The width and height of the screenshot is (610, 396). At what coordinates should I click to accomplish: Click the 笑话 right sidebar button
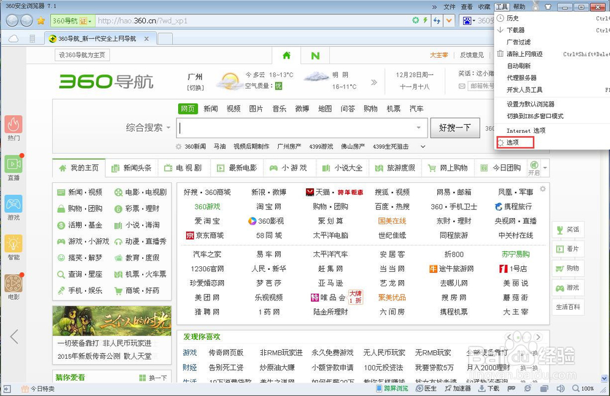tap(568, 230)
